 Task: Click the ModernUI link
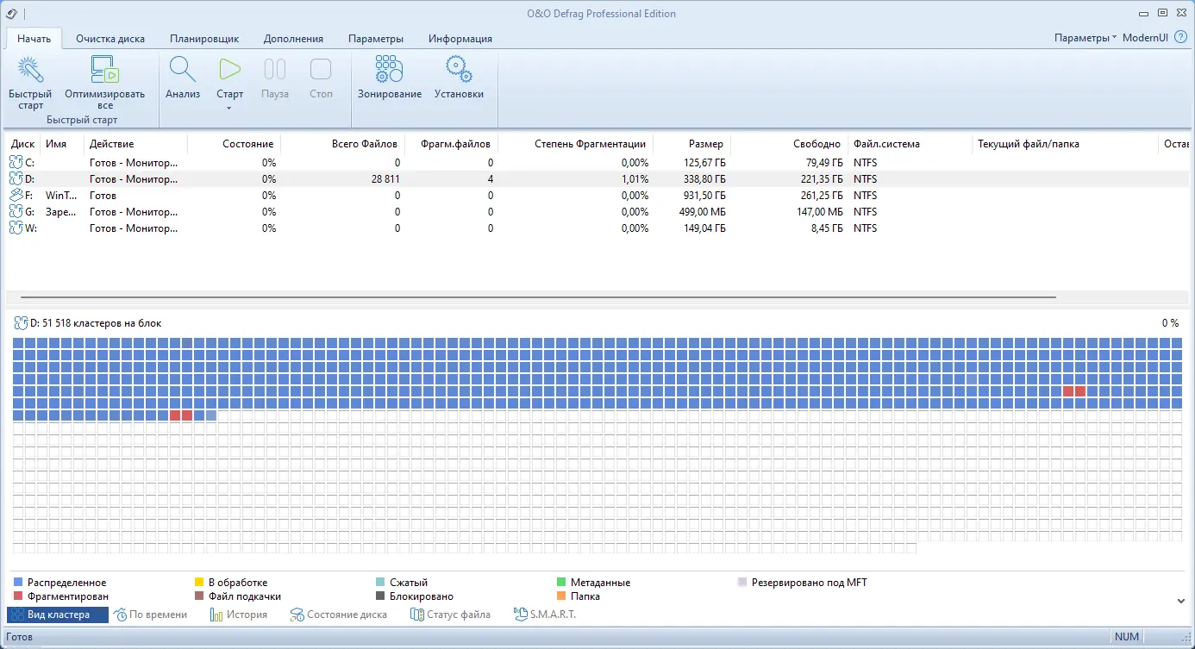1146,38
